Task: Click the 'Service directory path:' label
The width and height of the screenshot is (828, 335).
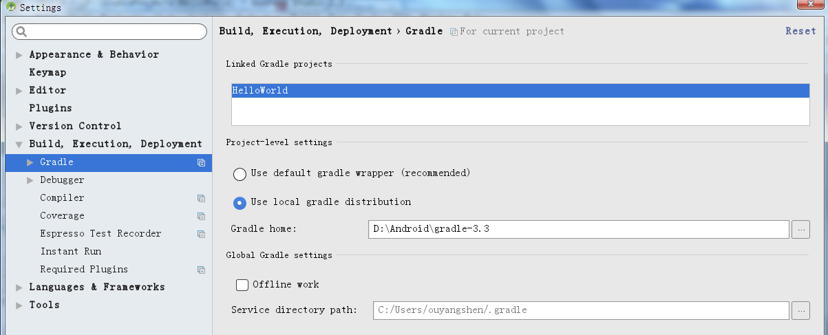Action: pos(294,310)
